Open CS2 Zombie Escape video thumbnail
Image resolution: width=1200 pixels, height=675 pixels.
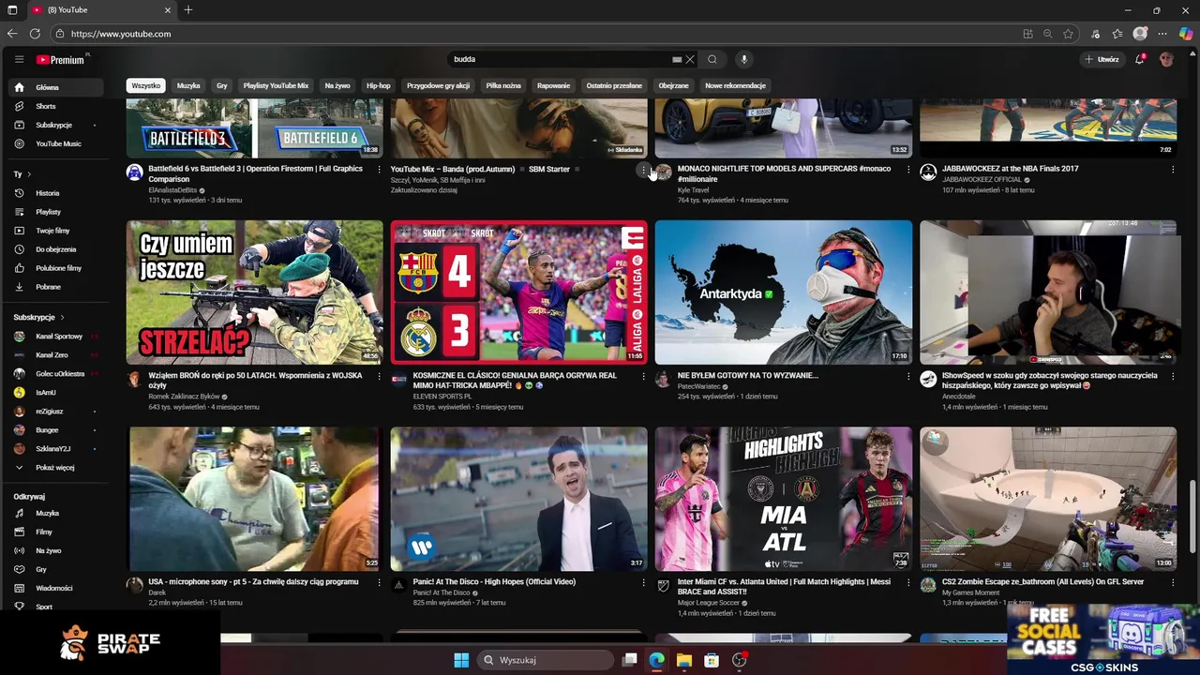pyautogui.click(x=1048, y=499)
